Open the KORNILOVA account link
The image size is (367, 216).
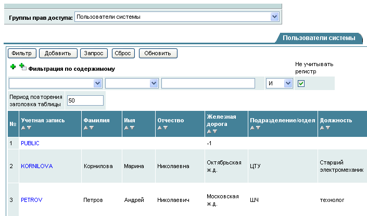click(37, 166)
